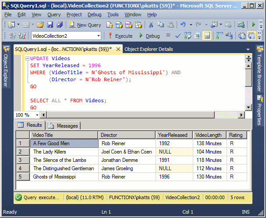Toggle Include Client Statistics icon
The height and width of the screenshot is (218, 266).
point(229,36)
